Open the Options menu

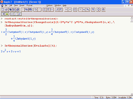pyautogui.click(x=49, y=6)
